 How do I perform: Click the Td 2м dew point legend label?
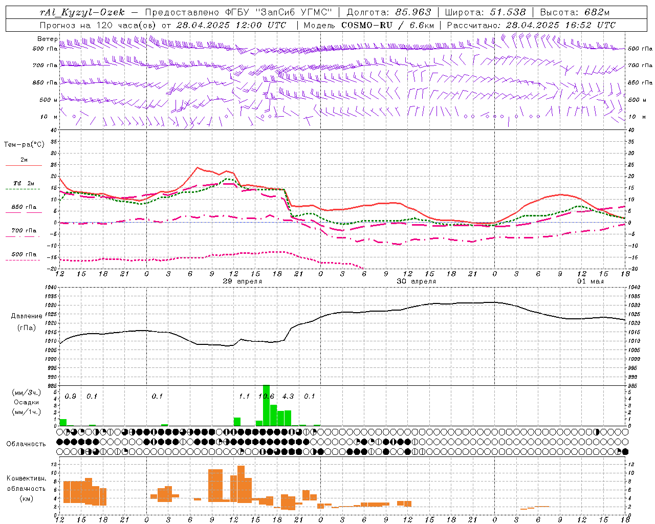pyautogui.click(x=24, y=183)
